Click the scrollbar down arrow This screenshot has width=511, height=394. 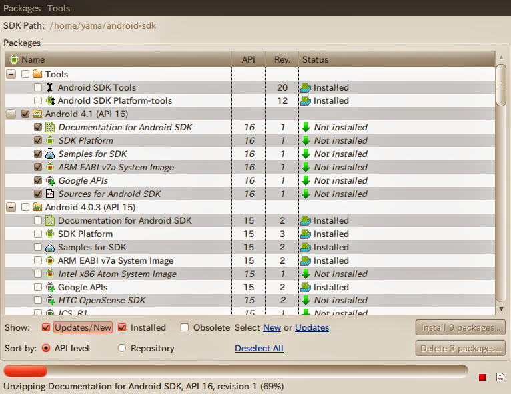tap(501, 309)
